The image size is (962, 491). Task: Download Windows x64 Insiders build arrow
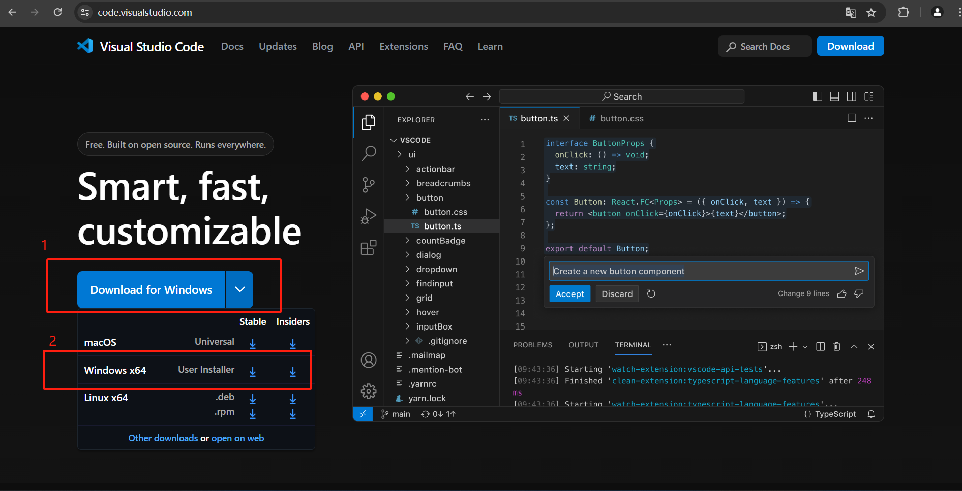pos(293,372)
